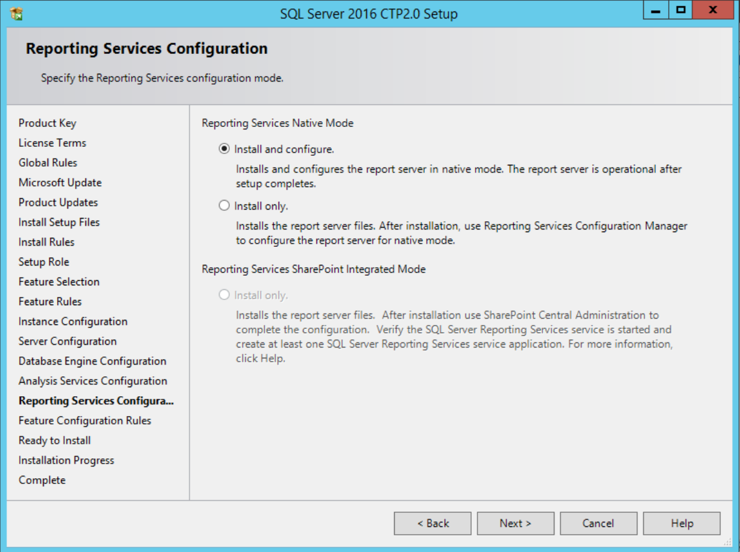This screenshot has height=552, width=740.
Task: Minimize the setup window
Action: coord(655,10)
